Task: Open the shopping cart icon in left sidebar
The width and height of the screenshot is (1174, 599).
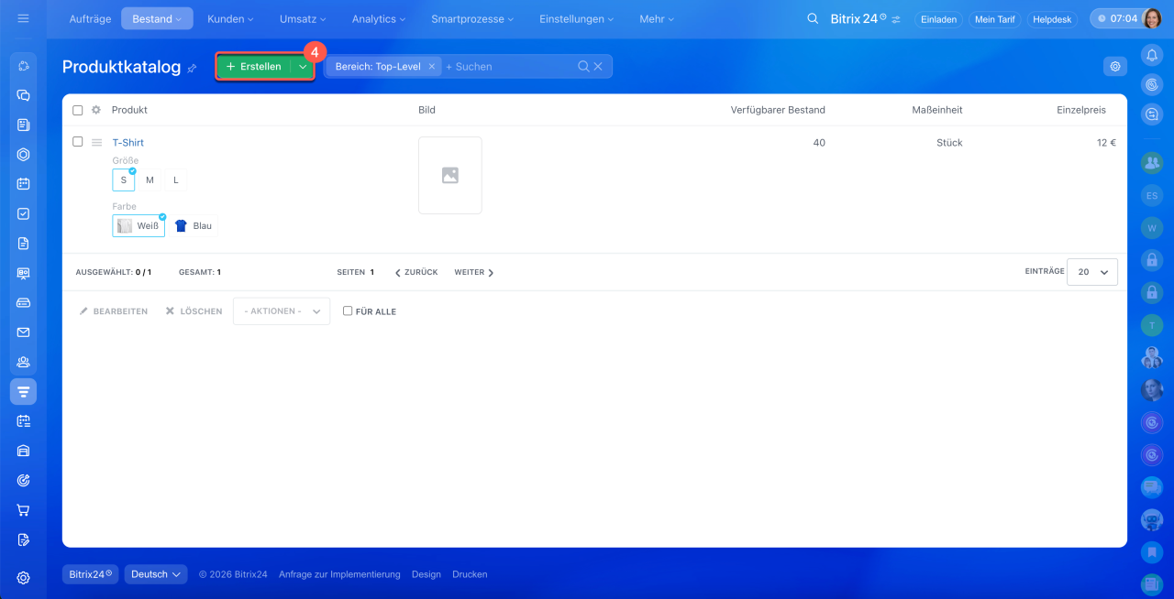Action: (24, 510)
